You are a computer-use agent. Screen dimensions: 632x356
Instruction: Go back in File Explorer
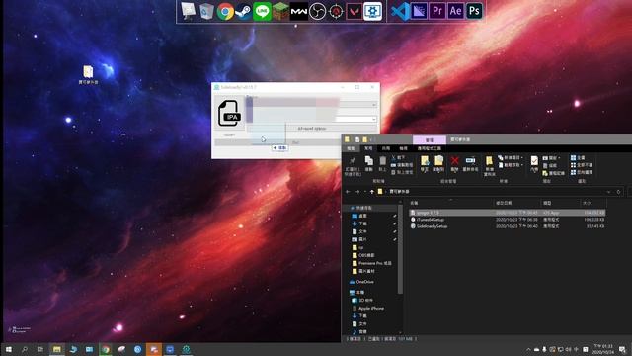click(348, 192)
